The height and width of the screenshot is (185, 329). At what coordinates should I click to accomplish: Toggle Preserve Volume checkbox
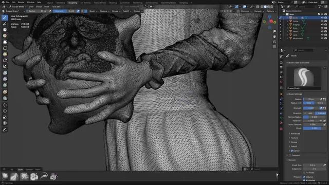tap(304, 177)
